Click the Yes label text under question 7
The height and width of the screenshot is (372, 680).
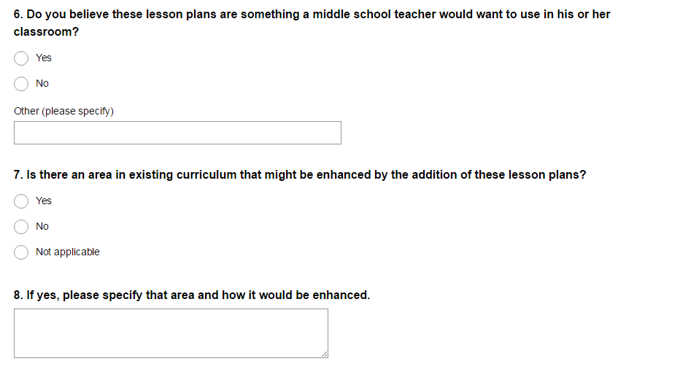coord(44,201)
